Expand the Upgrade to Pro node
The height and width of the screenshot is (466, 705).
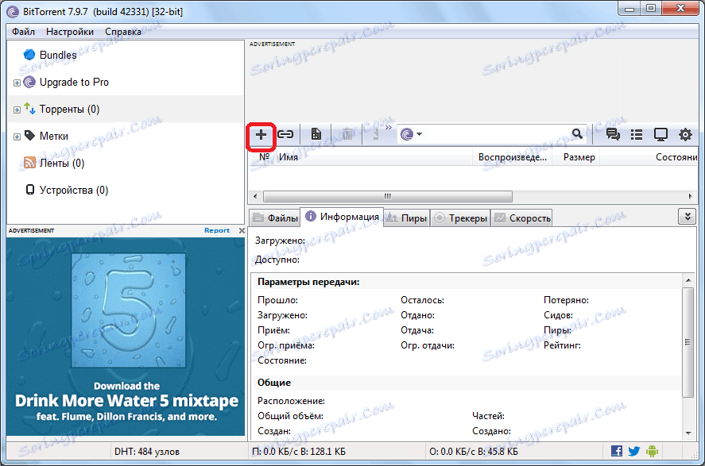[x=17, y=83]
